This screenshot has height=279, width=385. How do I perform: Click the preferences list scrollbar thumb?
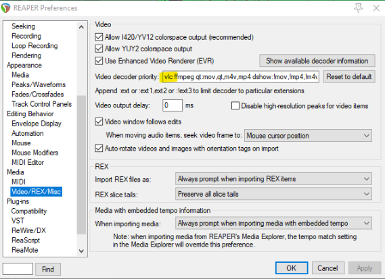tap(81, 165)
